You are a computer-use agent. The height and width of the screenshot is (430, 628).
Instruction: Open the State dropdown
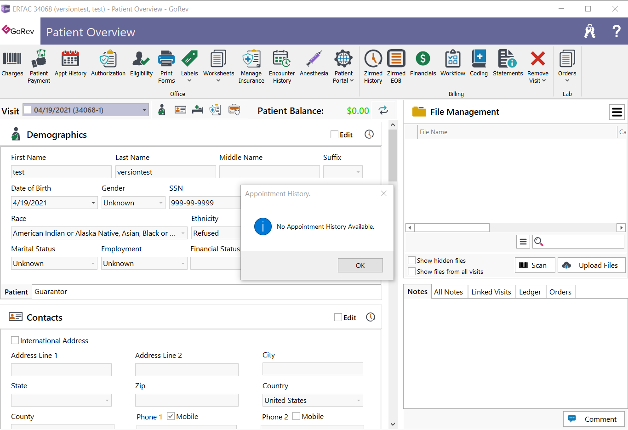107,400
